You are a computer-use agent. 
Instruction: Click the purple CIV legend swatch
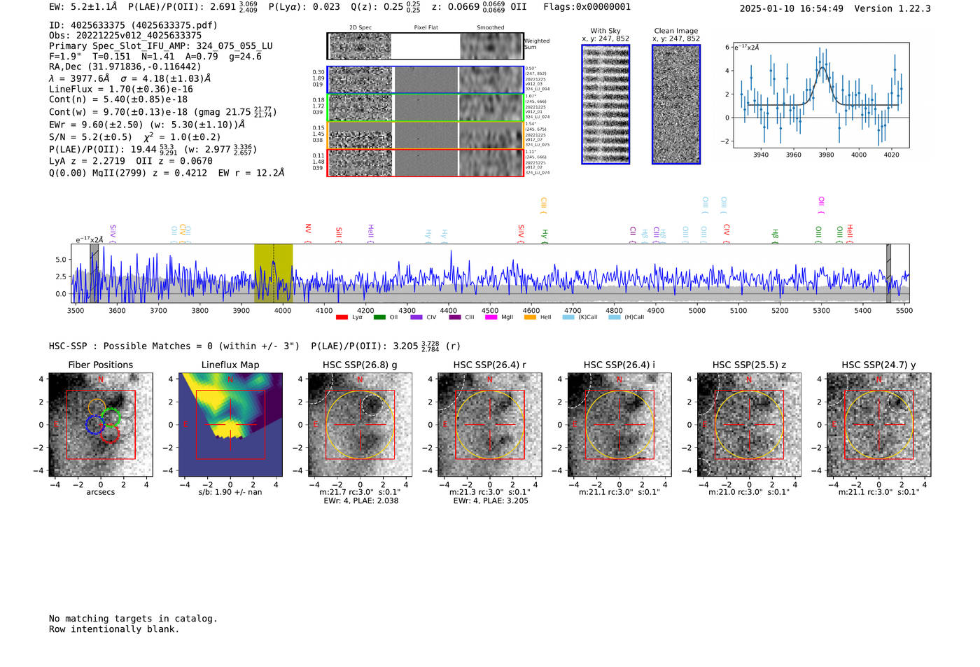[416, 318]
